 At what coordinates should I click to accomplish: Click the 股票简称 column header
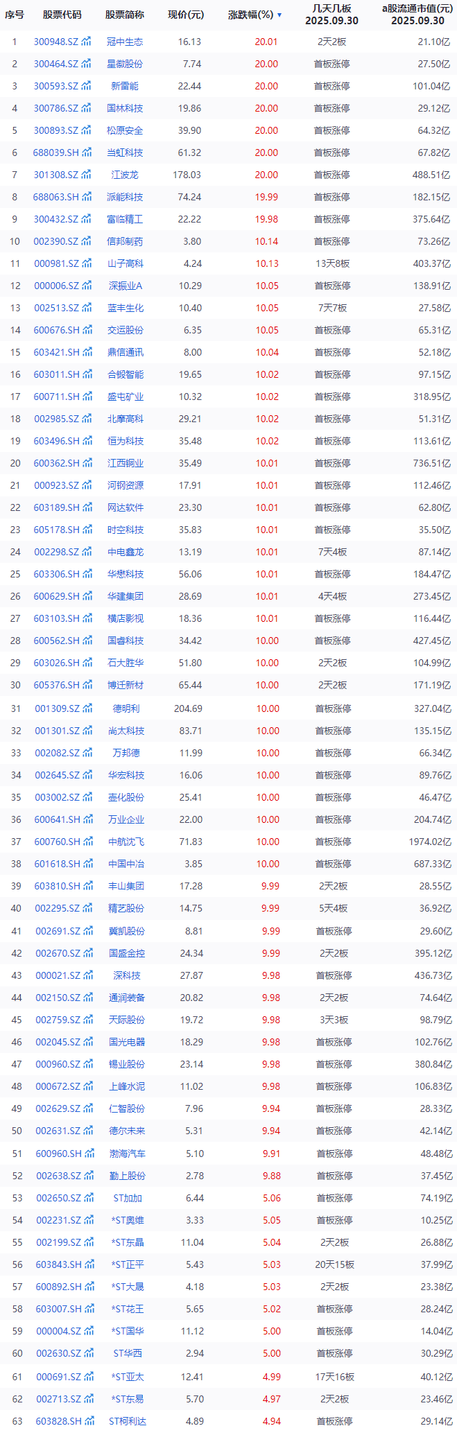[125, 15]
